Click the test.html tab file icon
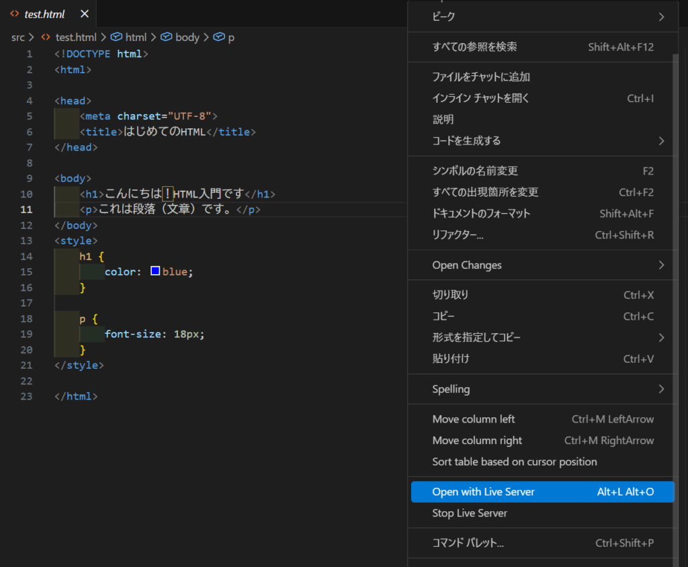This screenshot has width=688, height=567. tap(14, 14)
